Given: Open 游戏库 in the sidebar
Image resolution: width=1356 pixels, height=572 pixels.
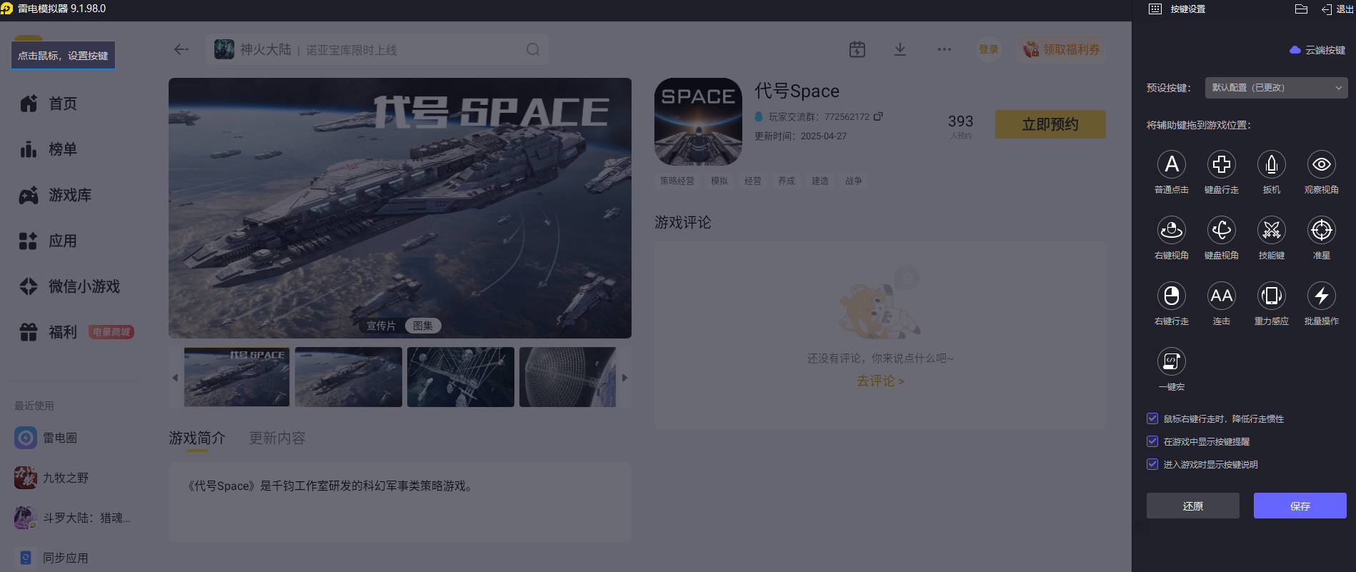Looking at the screenshot, I should click(56, 195).
